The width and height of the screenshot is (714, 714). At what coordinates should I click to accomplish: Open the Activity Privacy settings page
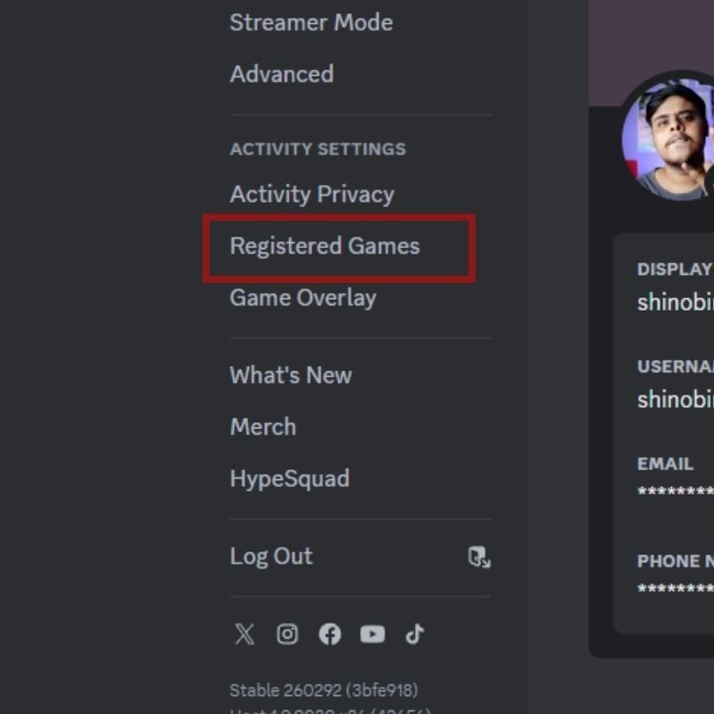pos(311,194)
